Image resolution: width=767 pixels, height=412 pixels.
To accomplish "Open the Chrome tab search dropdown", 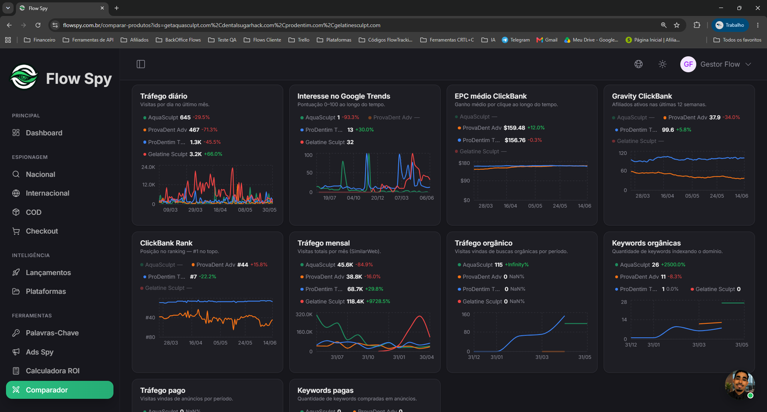I will (x=8, y=8).
